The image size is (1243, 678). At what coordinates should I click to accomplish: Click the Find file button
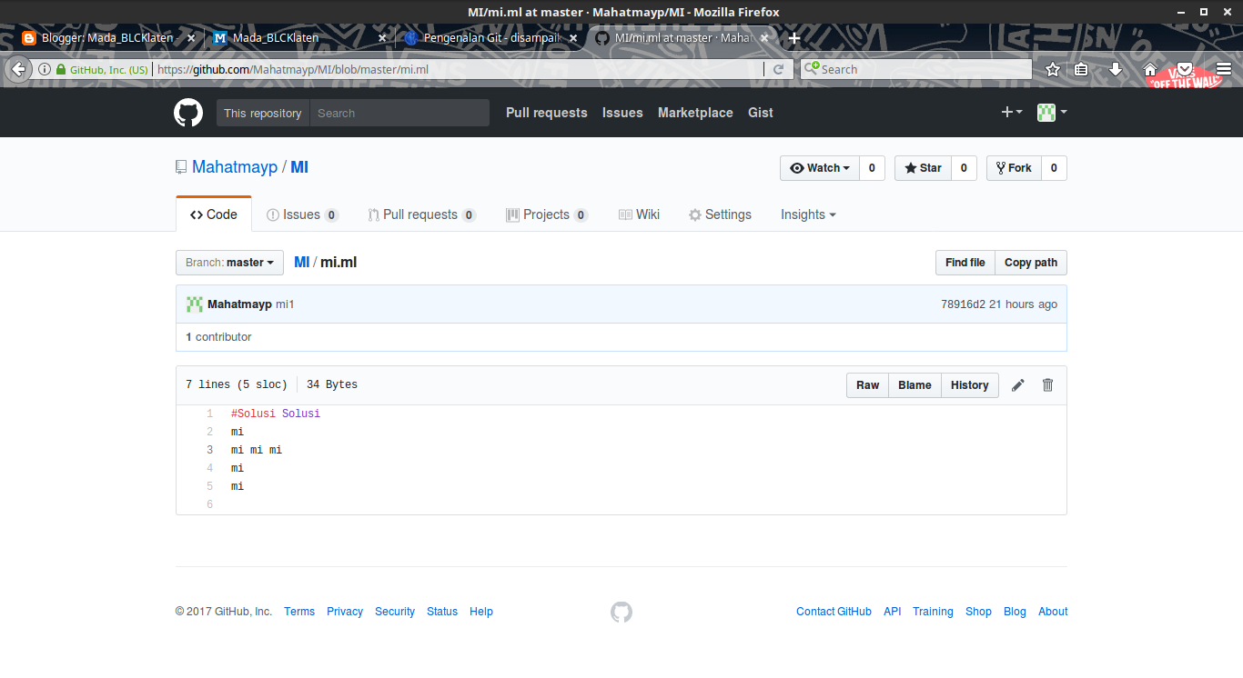(x=965, y=263)
